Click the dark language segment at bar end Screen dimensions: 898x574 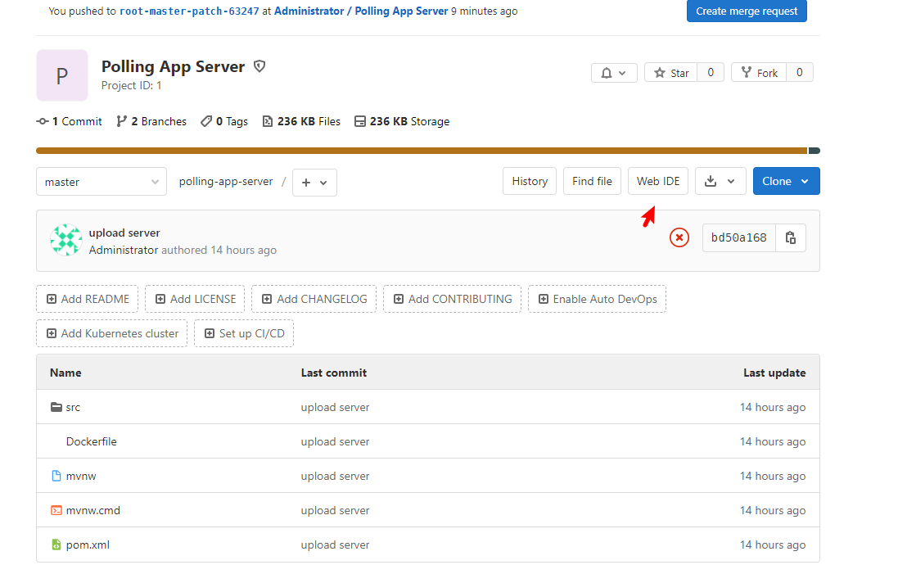tap(815, 151)
